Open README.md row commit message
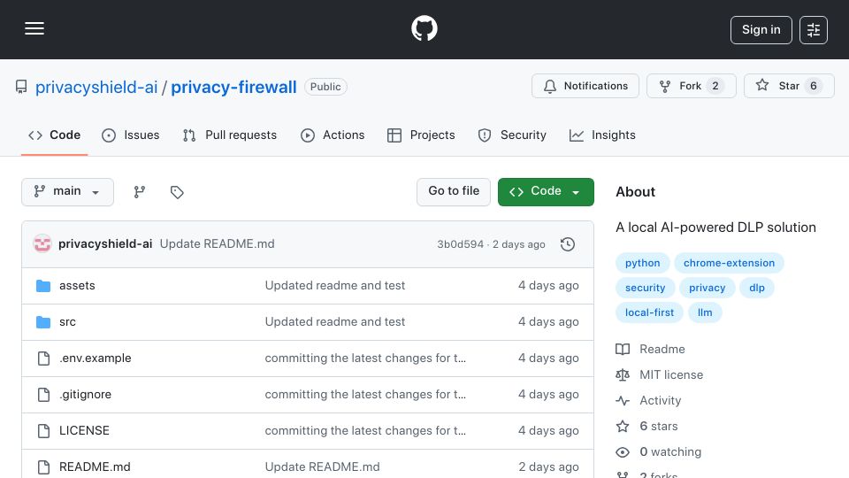849x478 pixels. pyautogui.click(x=322, y=467)
